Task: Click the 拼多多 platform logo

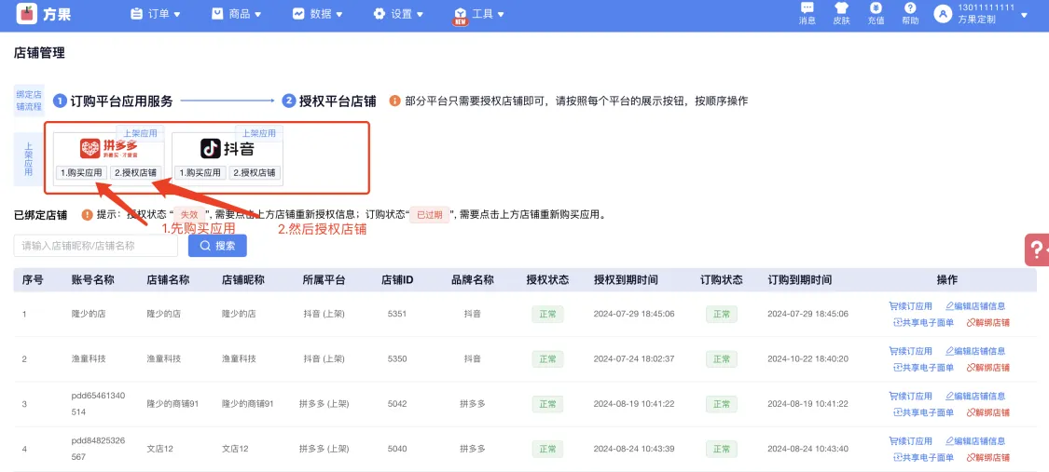Action: (x=108, y=149)
